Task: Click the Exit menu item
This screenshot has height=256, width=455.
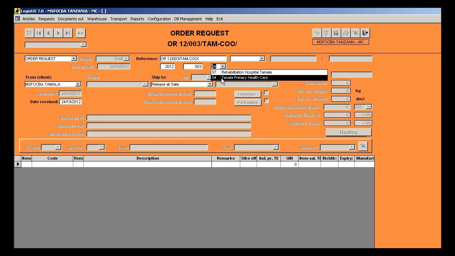Action: click(220, 19)
